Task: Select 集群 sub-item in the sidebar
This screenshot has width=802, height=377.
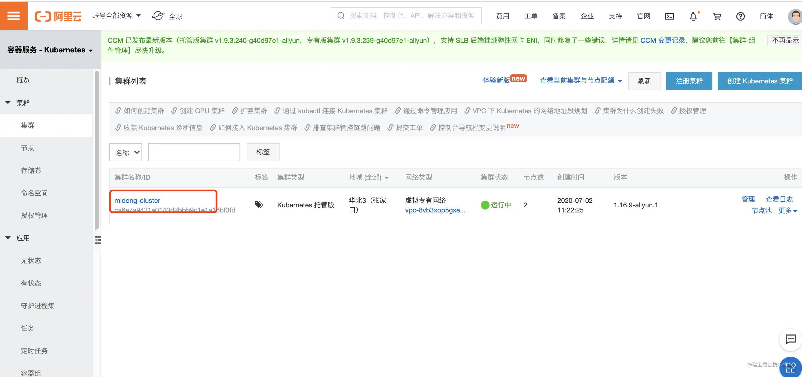Action: pos(46,125)
